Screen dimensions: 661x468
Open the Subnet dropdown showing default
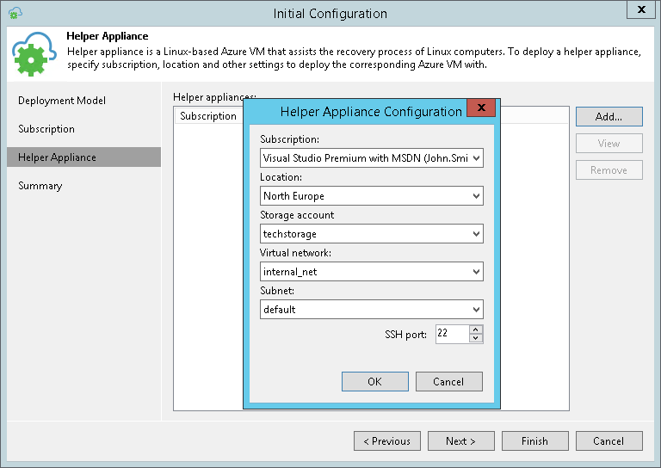click(x=372, y=310)
